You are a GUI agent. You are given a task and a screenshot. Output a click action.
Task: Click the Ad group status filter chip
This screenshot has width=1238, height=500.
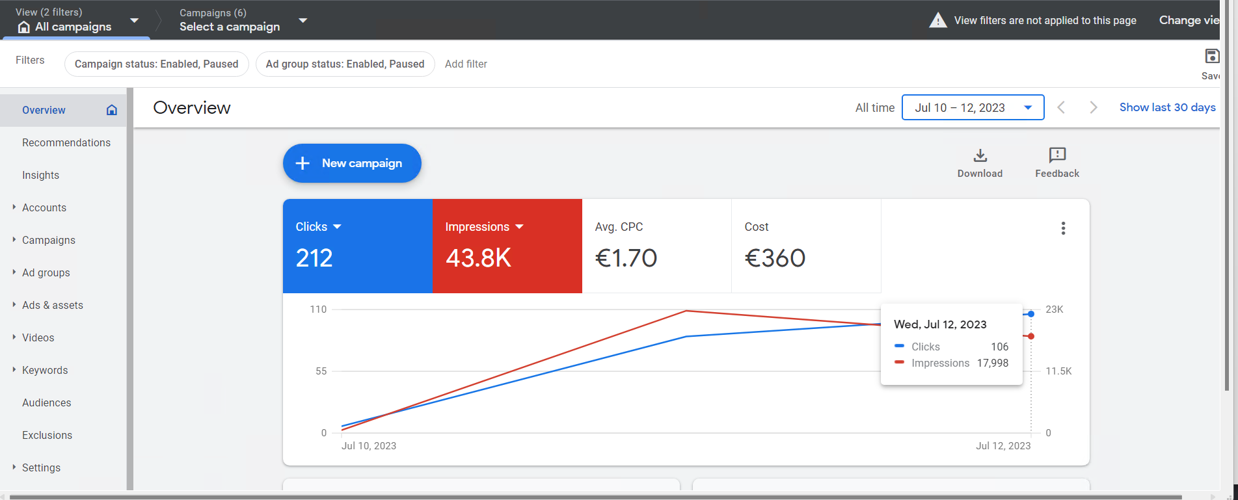[345, 64]
